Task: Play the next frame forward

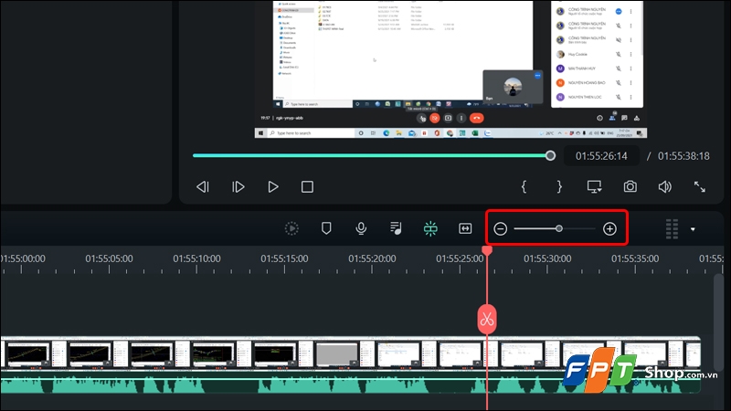Action: 238,187
